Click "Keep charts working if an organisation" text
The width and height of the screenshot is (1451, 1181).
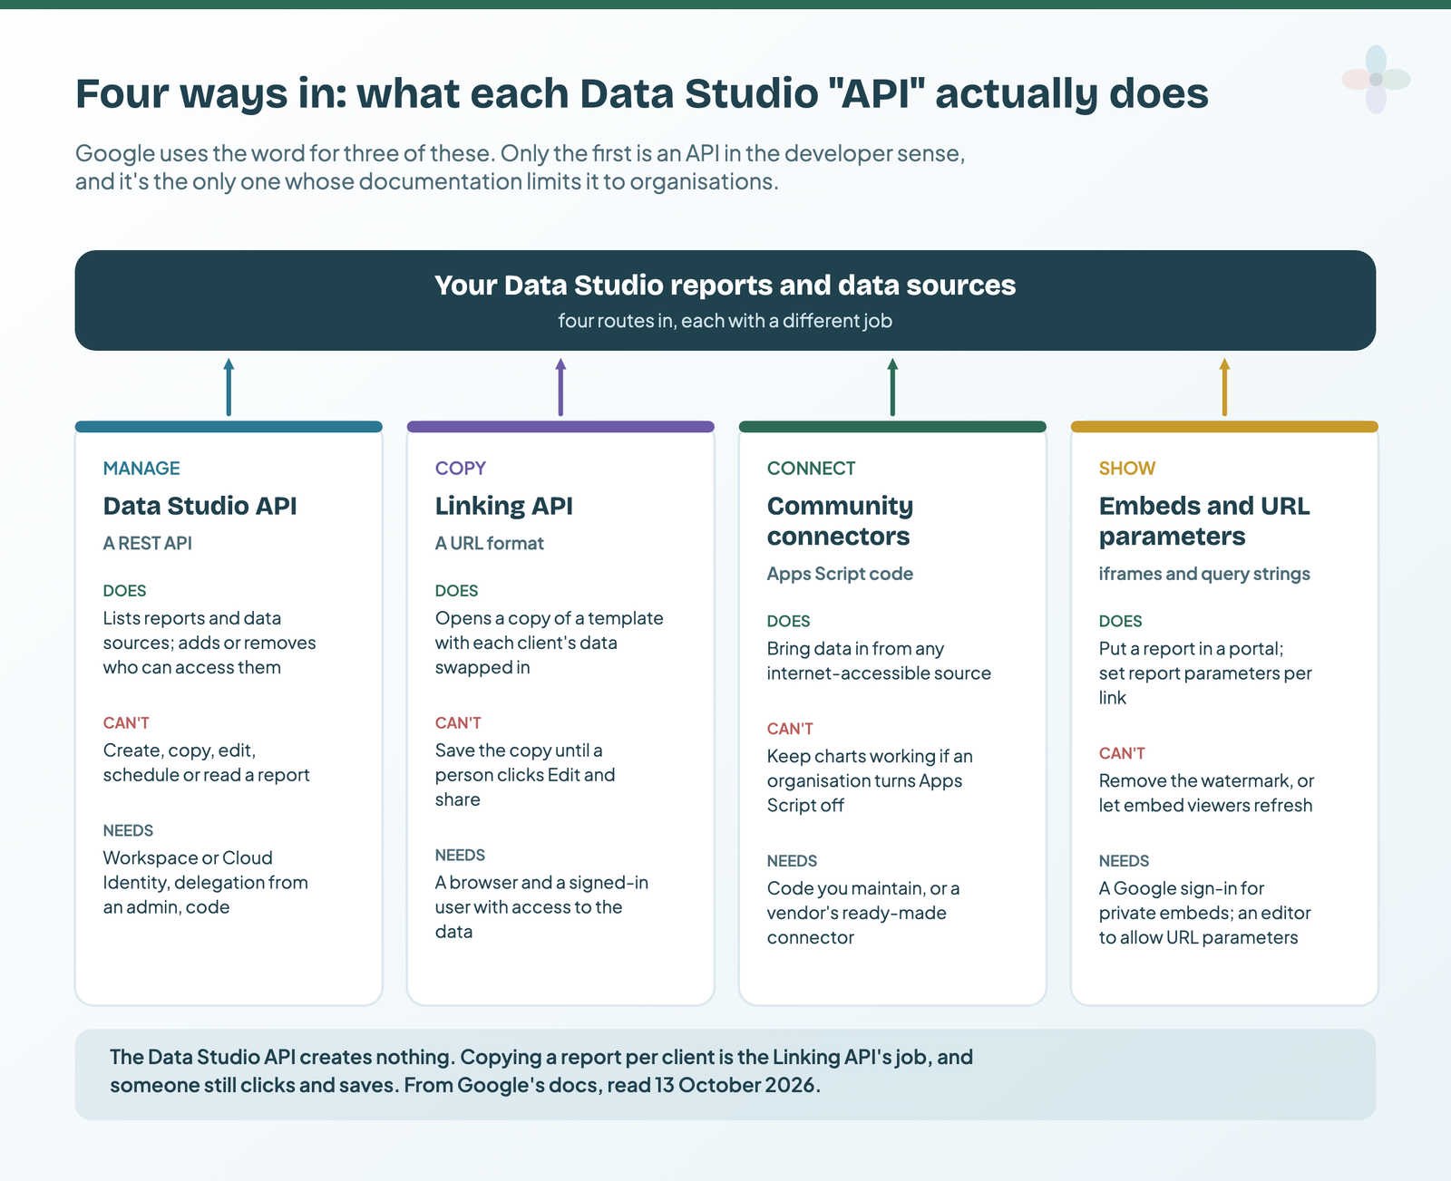click(x=870, y=780)
